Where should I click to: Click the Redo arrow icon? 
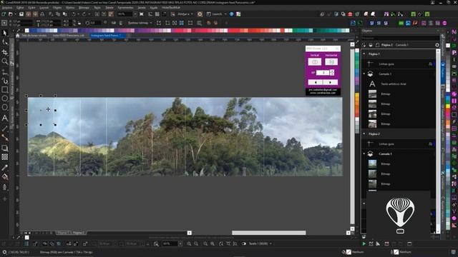(84, 14)
